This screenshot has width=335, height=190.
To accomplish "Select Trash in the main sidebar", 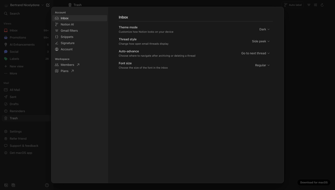I will pos(26,118).
